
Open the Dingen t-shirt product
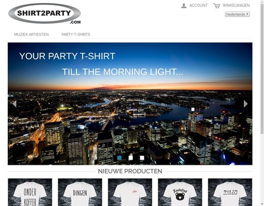pyautogui.click(x=80, y=192)
